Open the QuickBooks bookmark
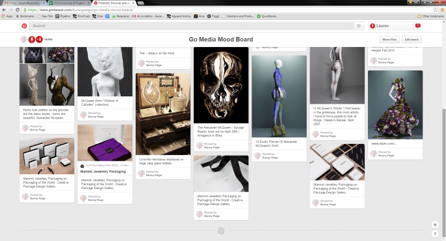The height and width of the screenshot is (241, 446). click(x=267, y=16)
